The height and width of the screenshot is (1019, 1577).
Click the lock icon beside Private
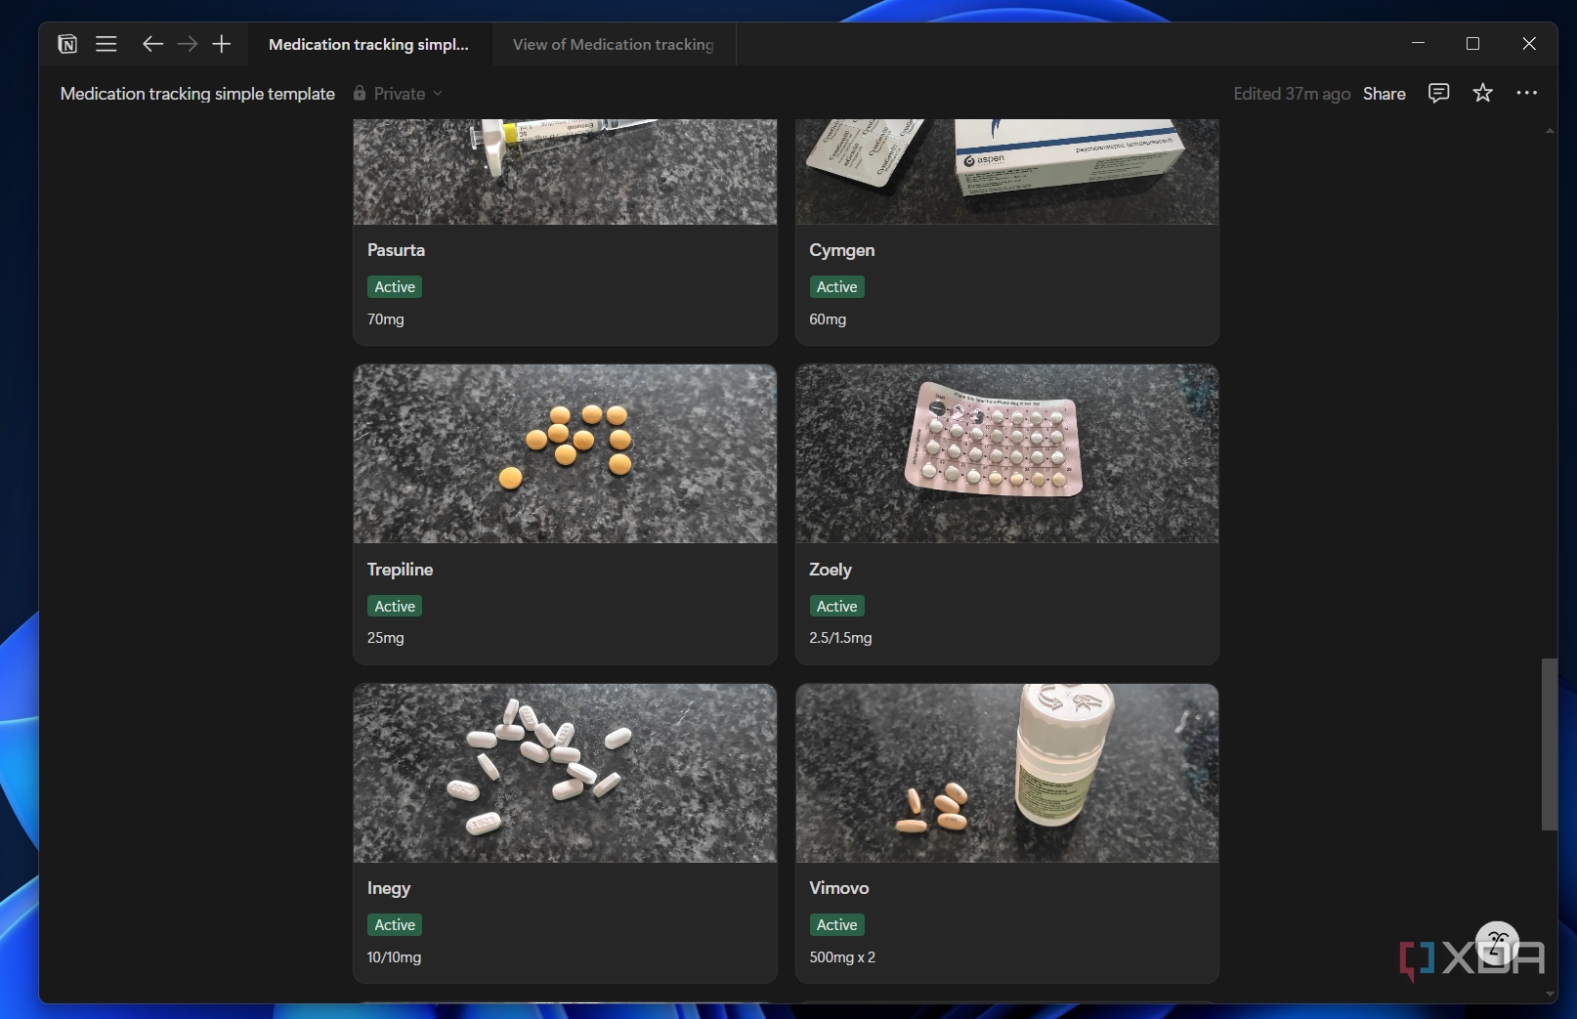point(360,93)
